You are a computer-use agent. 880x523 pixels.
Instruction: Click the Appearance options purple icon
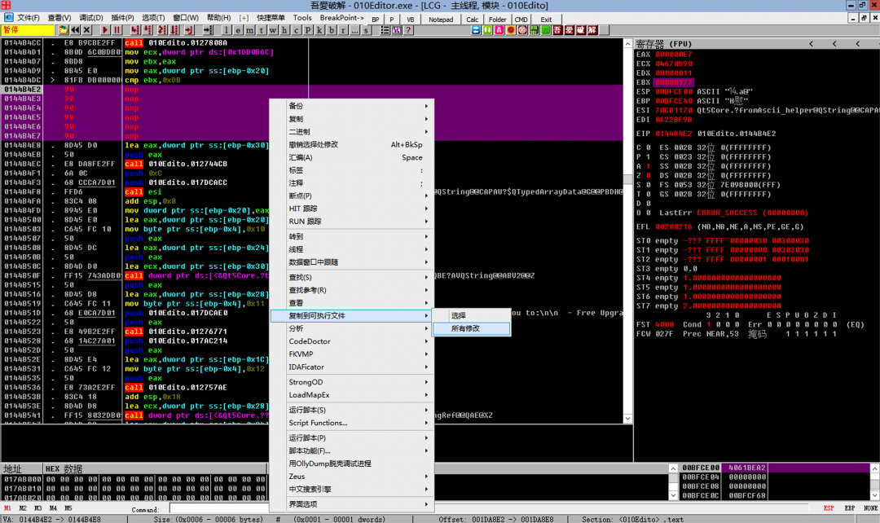click(x=397, y=30)
